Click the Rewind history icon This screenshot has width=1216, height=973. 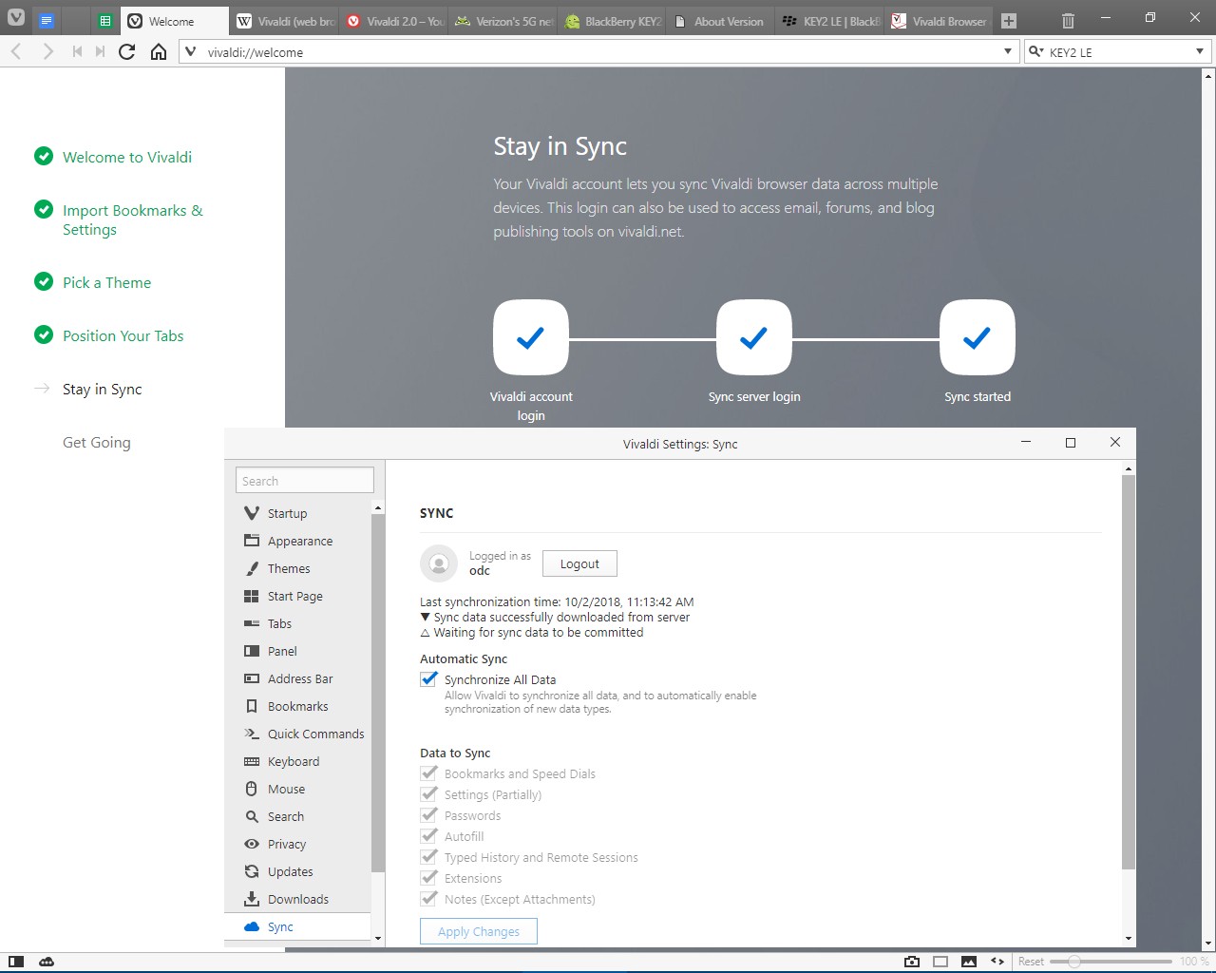click(77, 52)
